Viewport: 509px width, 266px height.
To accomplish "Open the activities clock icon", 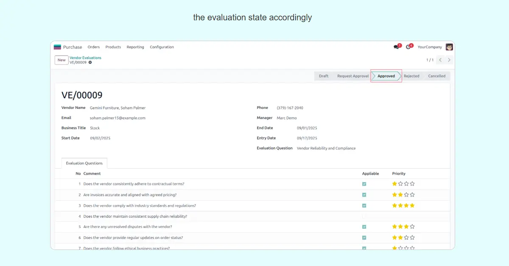I will point(408,47).
